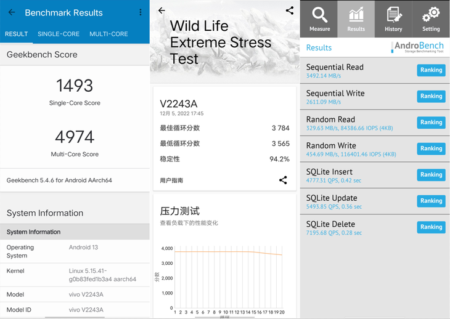
Task: Click the 12月 5, 2022 17:45 timestamp
Action: pos(182,113)
